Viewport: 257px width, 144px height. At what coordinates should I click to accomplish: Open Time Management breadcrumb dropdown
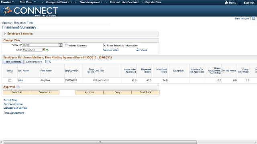click(91, 2)
